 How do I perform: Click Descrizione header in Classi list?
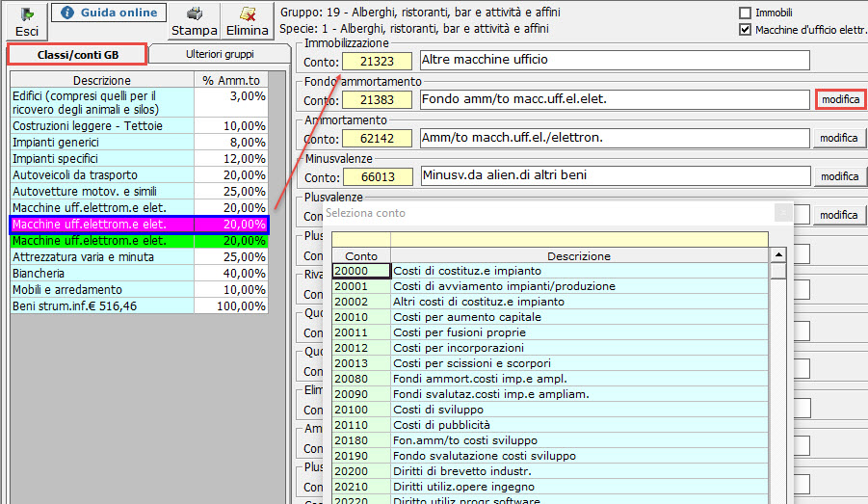[102, 80]
